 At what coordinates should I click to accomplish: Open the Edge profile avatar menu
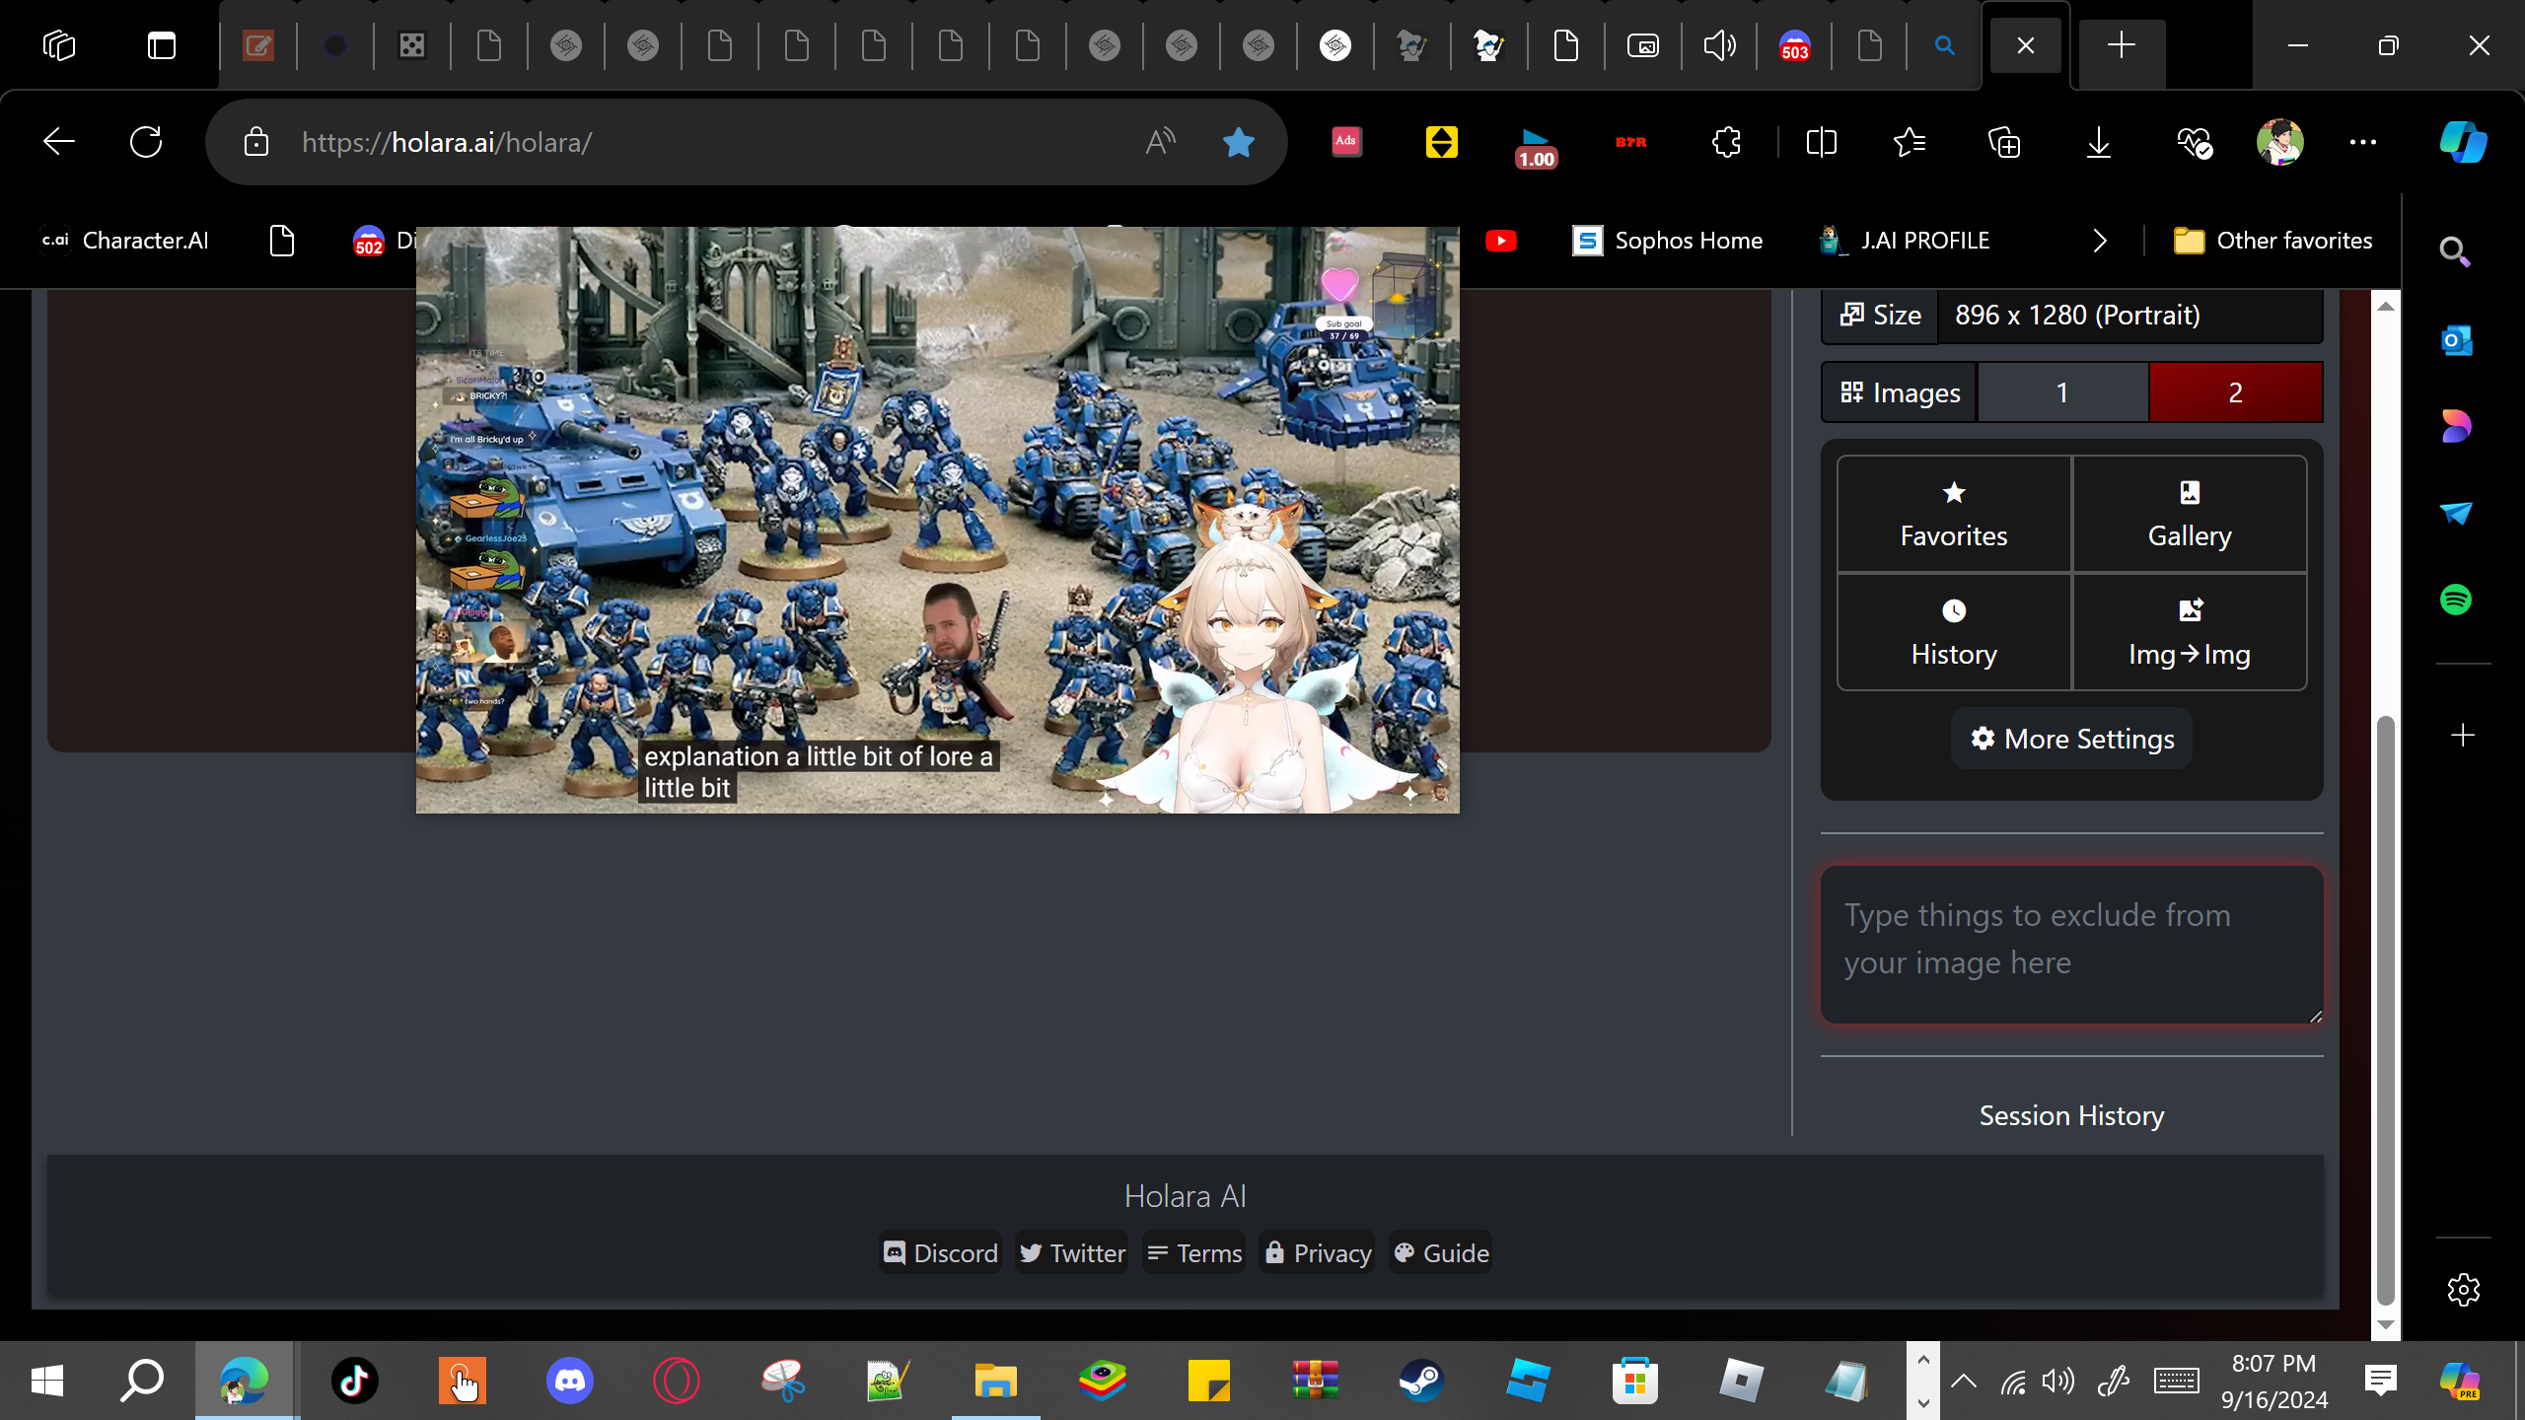point(2279,142)
